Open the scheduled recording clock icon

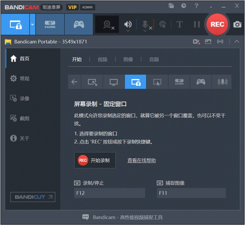184,6
